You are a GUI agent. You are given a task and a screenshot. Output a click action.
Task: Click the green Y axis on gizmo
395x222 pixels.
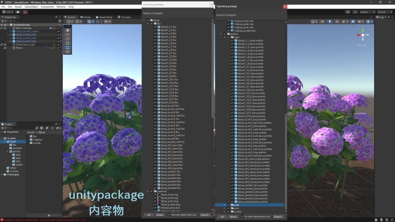pos(363,30)
